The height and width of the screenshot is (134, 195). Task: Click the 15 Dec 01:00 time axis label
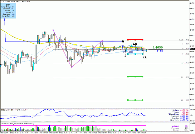click(132, 133)
